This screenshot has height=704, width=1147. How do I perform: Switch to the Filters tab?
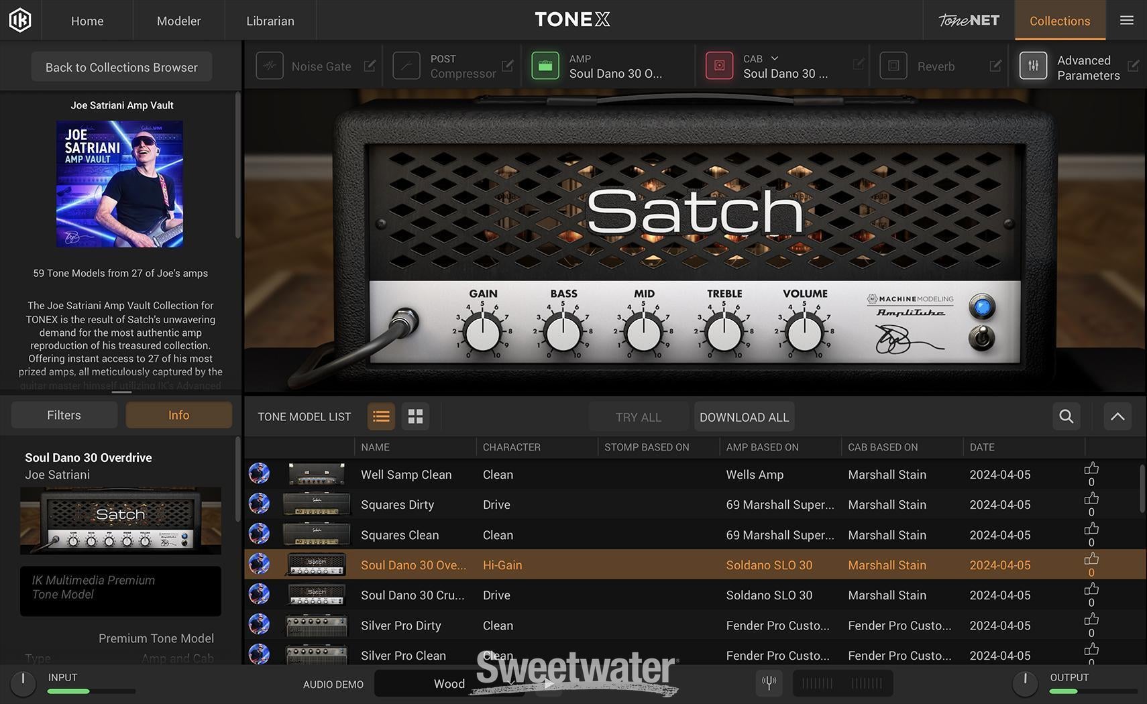(64, 415)
